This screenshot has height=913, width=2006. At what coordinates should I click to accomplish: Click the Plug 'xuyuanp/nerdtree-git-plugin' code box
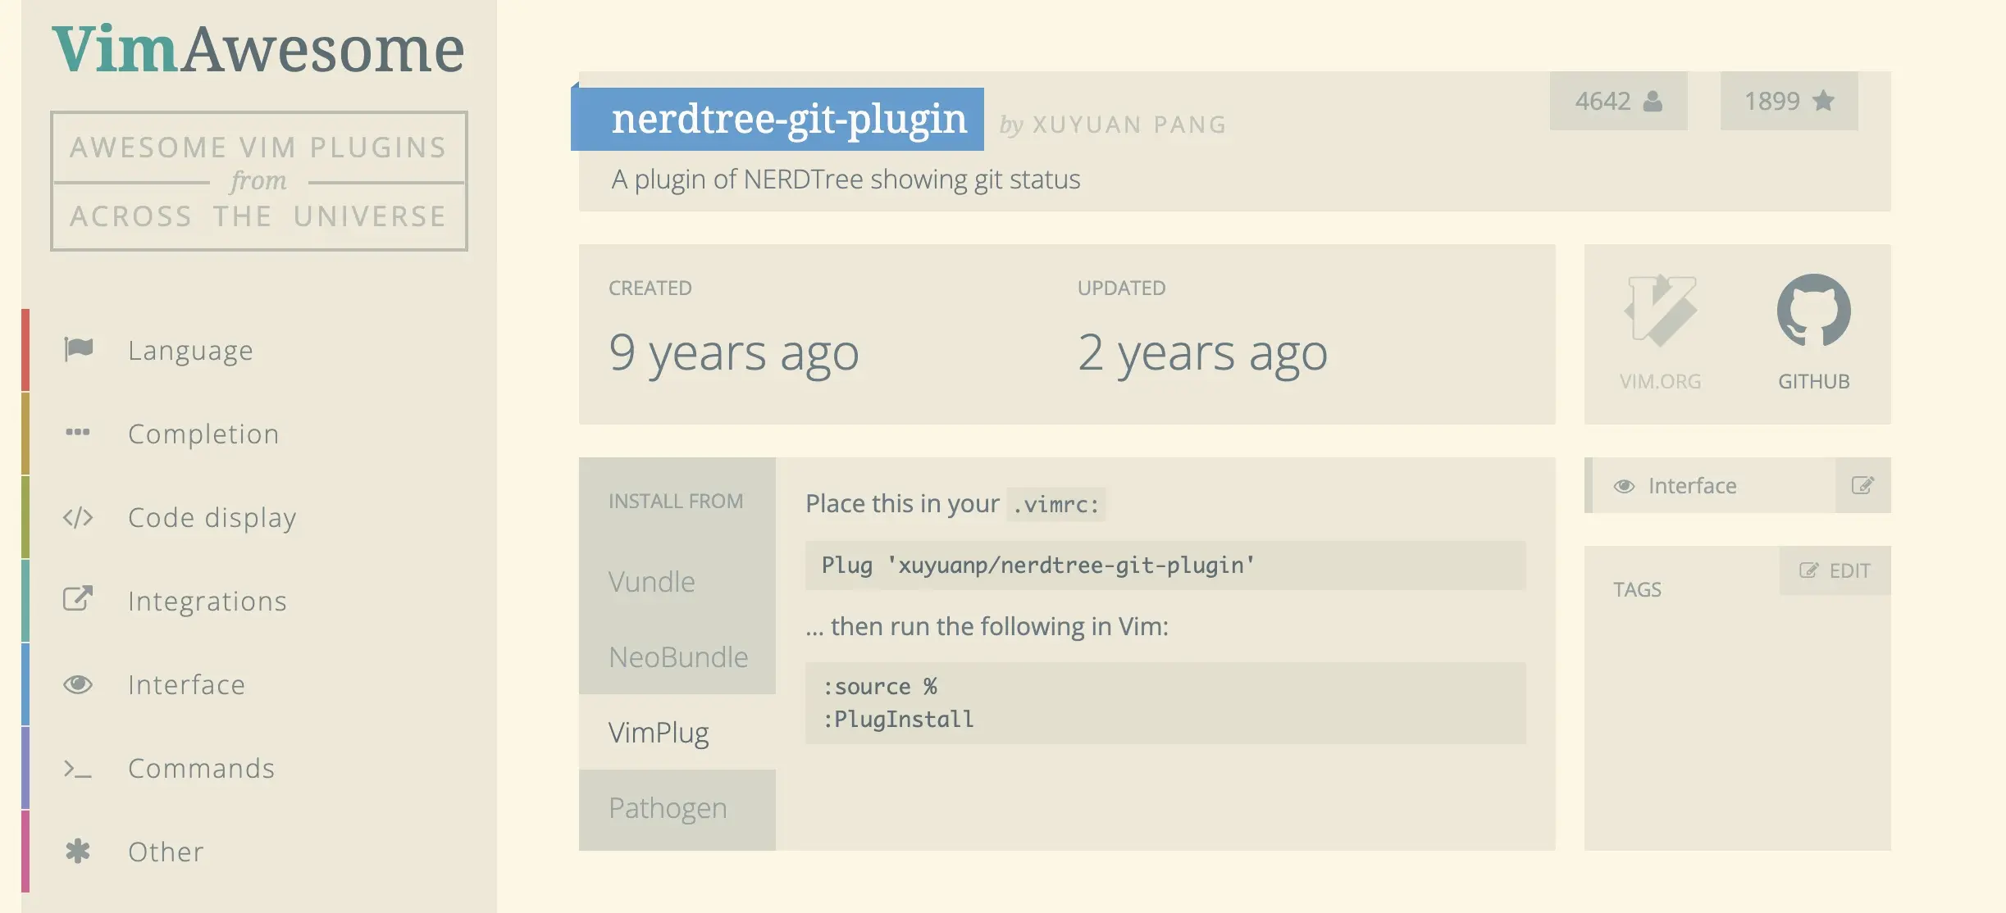(1165, 566)
